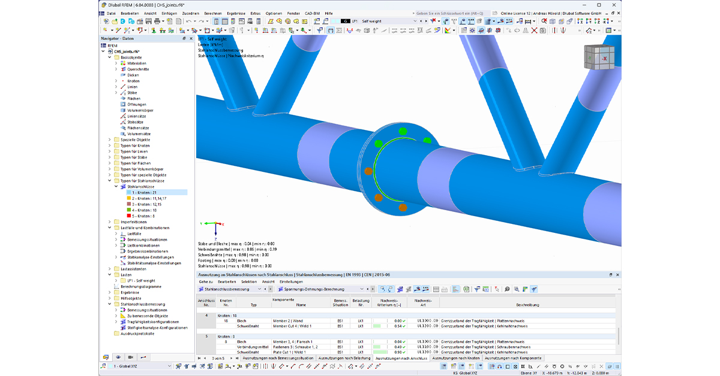Expand the Imperfektionen folder
This screenshot has width=720, height=376.
[109, 222]
